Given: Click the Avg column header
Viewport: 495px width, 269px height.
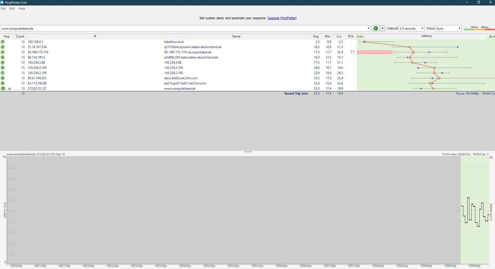Looking at the screenshot, I should tap(315, 36).
